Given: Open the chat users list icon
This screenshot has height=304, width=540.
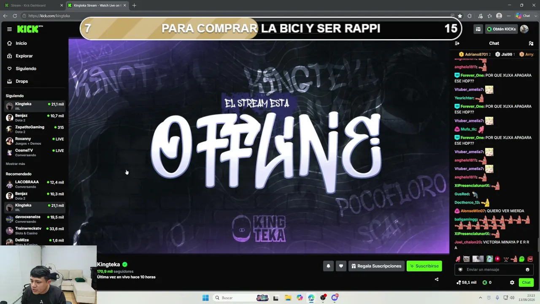Looking at the screenshot, I should pos(531,43).
